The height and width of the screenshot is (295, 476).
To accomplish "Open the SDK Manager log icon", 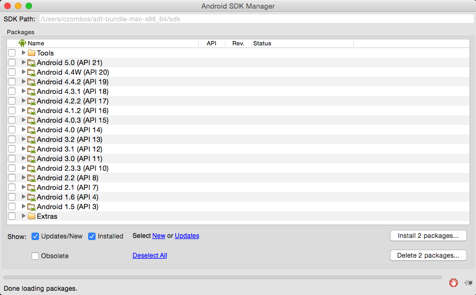I will [469, 283].
